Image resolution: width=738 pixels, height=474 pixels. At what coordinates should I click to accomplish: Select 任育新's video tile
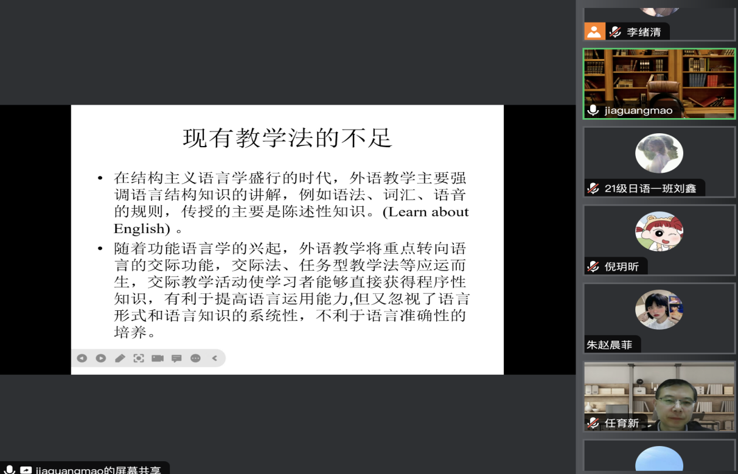click(659, 396)
